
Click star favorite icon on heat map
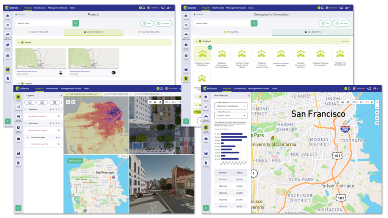[73, 102]
